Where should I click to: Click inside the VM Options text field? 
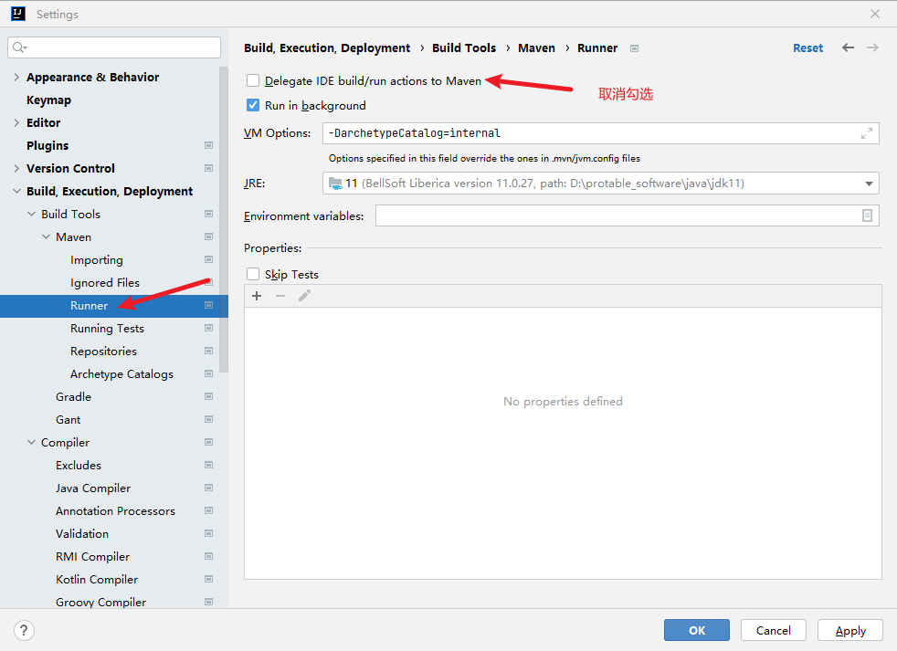tap(585, 133)
